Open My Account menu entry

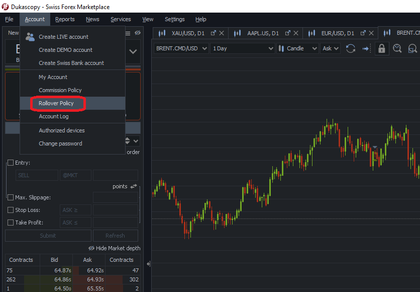(x=72, y=77)
